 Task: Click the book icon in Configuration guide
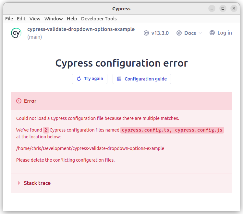coord(119,79)
